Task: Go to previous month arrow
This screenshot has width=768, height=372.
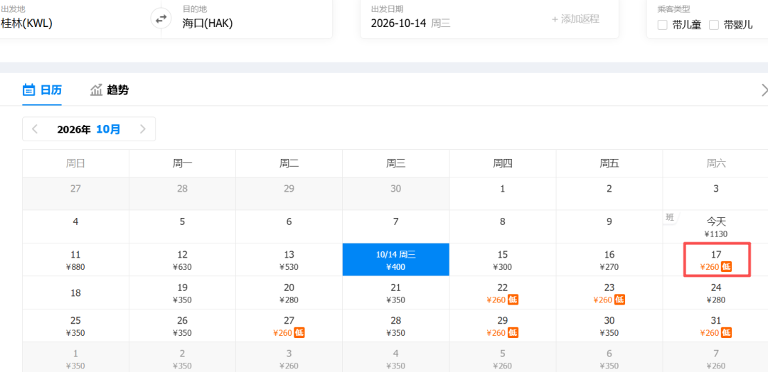Action: pos(35,129)
